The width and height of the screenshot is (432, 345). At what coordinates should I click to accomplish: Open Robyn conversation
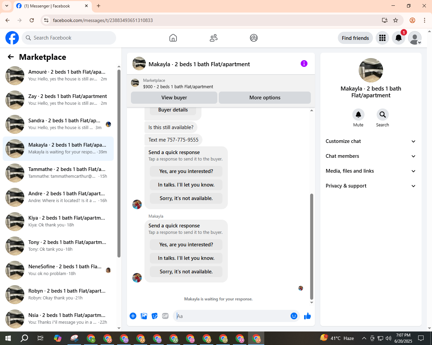[58, 295]
